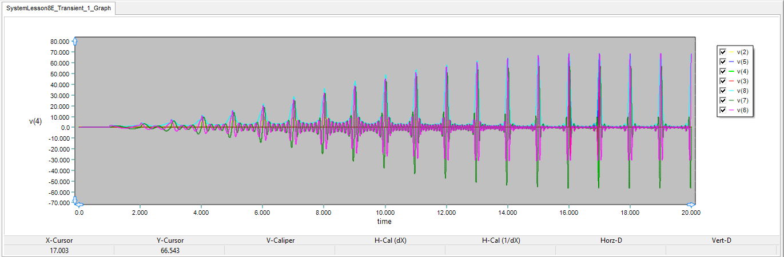Click the X-Cursor value 17.003
784x257 pixels.
click(x=59, y=250)
